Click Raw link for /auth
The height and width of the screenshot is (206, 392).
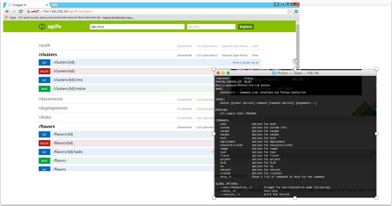[255, 46]
